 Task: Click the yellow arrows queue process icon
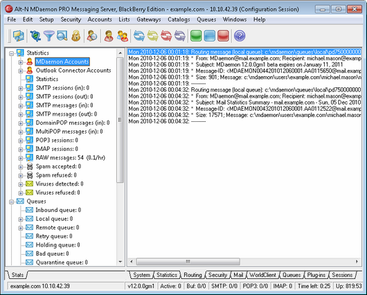tap(152, 36)
